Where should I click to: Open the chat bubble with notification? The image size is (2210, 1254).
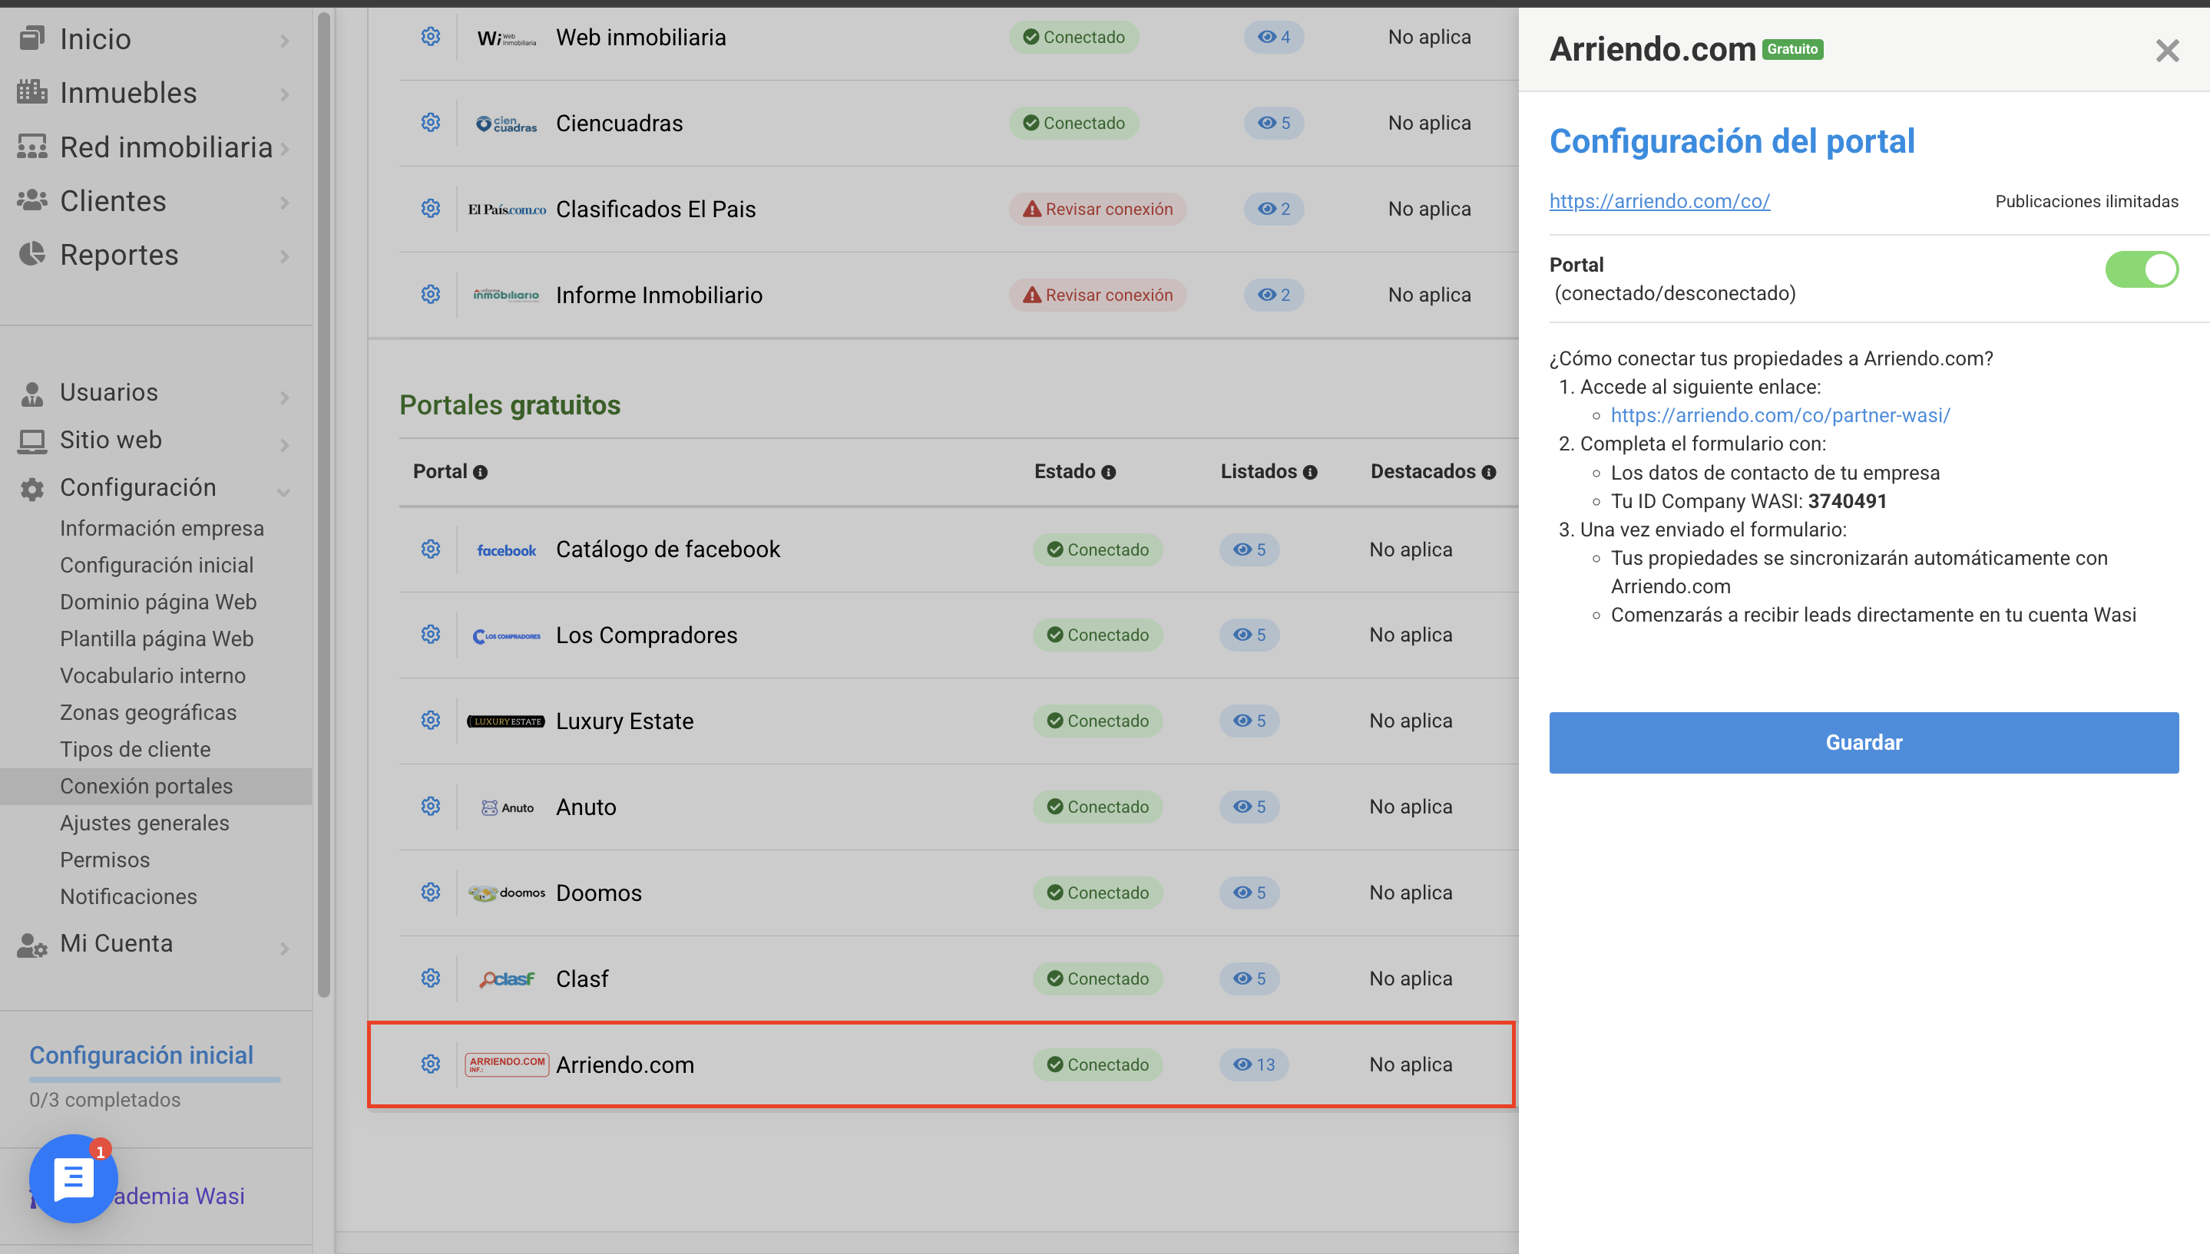73,1178
